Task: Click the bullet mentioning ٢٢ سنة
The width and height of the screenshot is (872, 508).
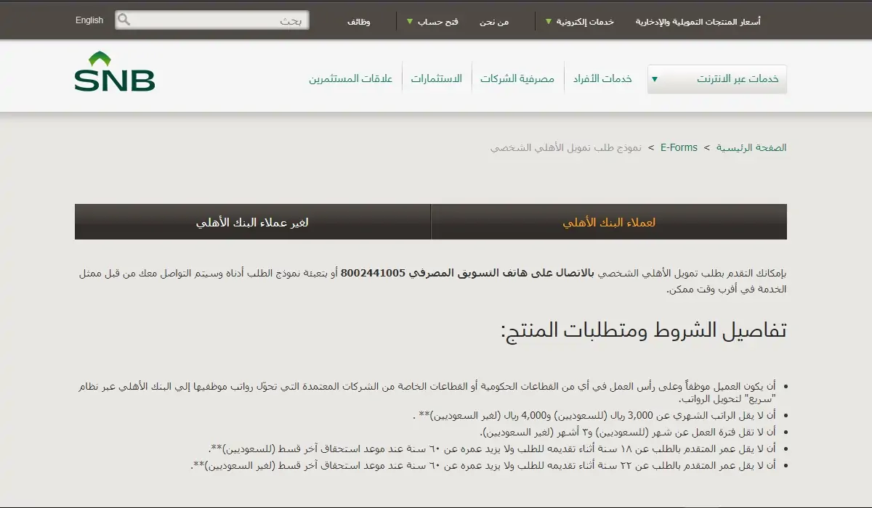Action: pos(483,465)
